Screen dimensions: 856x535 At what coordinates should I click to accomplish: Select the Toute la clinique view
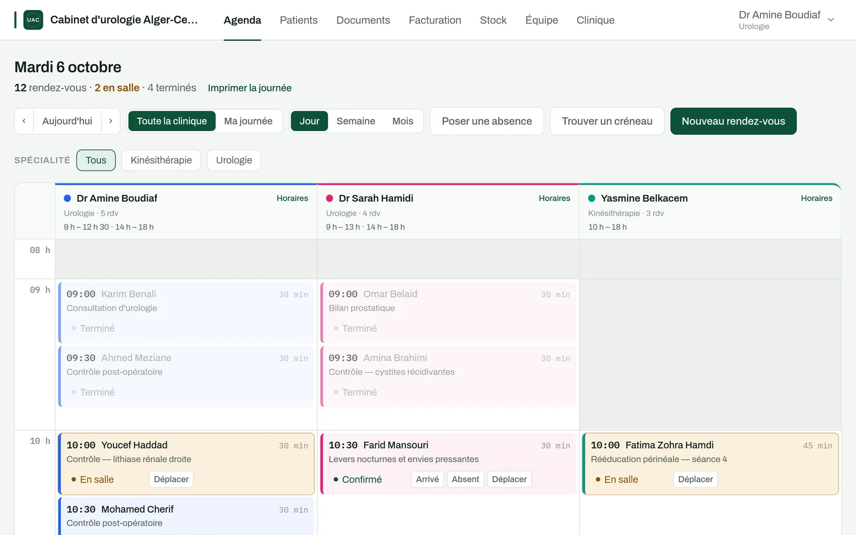pos(172,121)
